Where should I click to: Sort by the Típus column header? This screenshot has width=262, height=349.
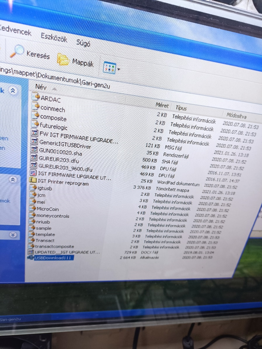click(181, 108)
